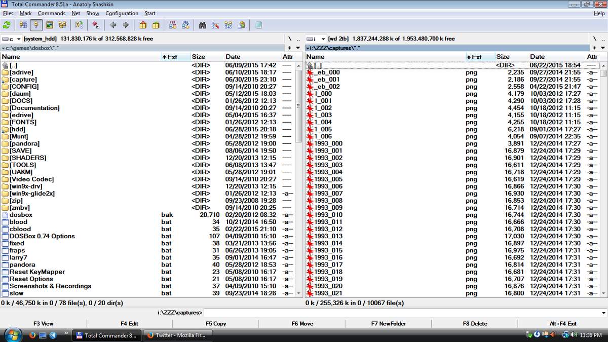
Task: Open left panel directory hotlist asterisk
Action: coord(289,48)
